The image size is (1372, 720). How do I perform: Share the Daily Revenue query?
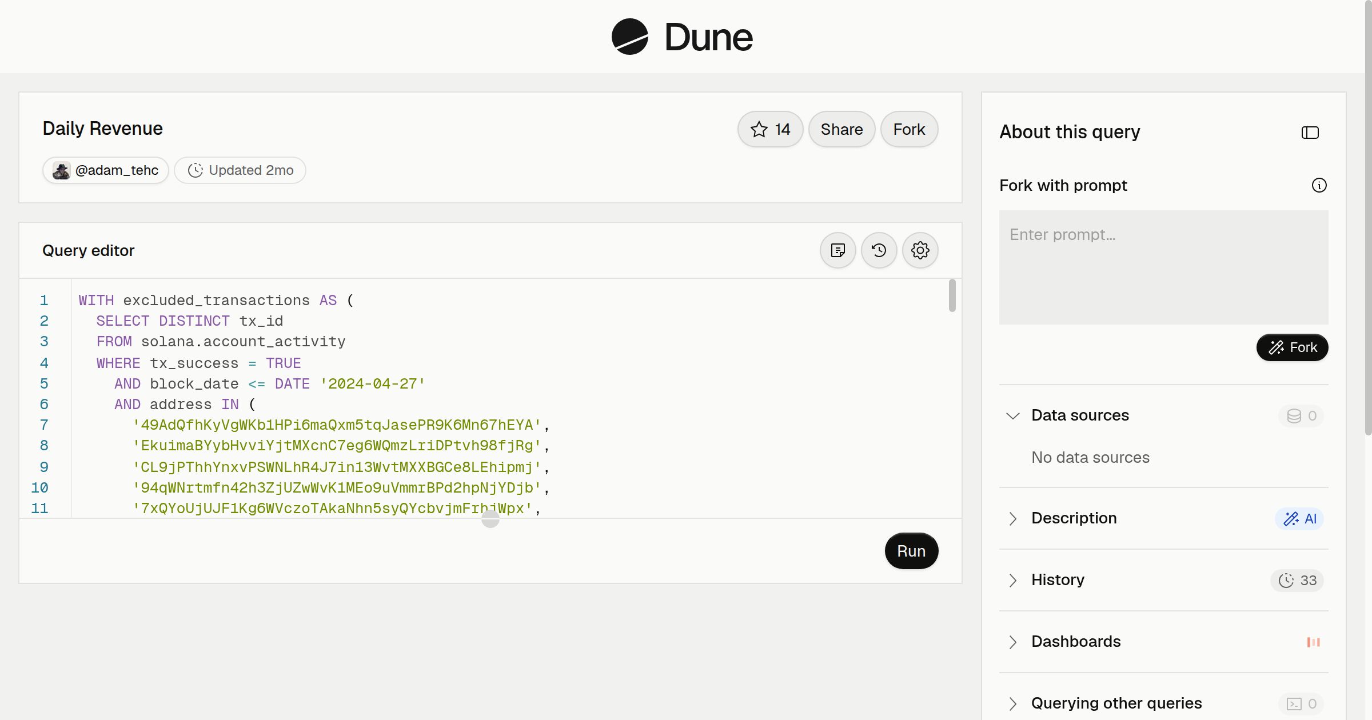(x=841, y=129)
